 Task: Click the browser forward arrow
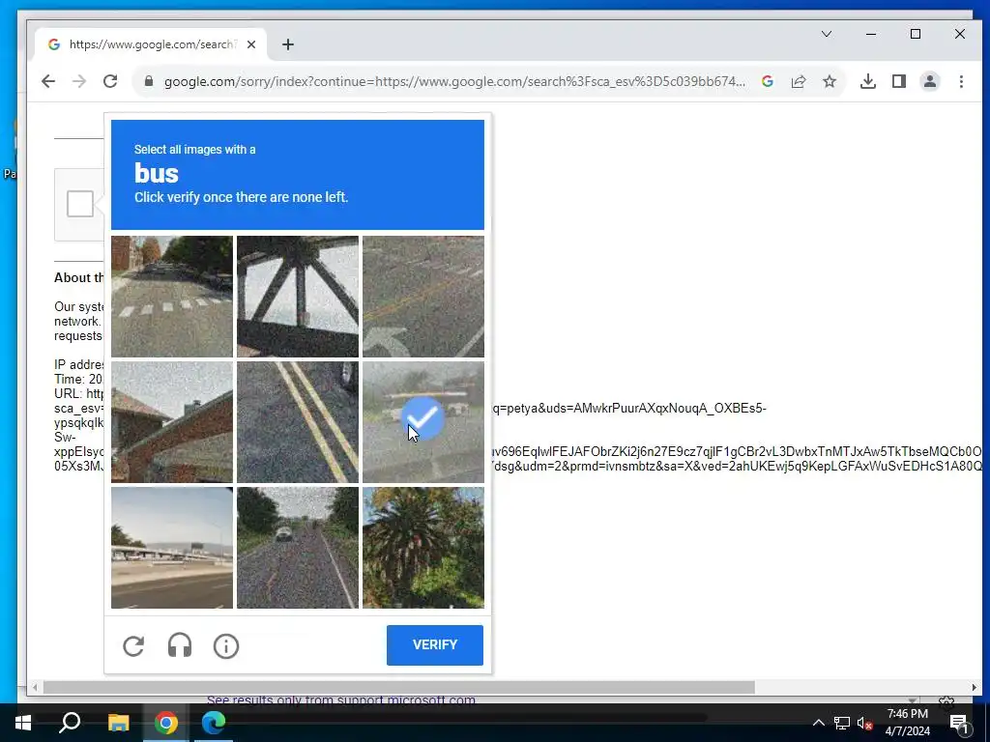pos(79,81)
